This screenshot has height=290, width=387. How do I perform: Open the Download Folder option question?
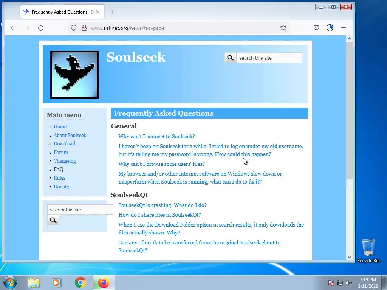(x=211, y=228)
